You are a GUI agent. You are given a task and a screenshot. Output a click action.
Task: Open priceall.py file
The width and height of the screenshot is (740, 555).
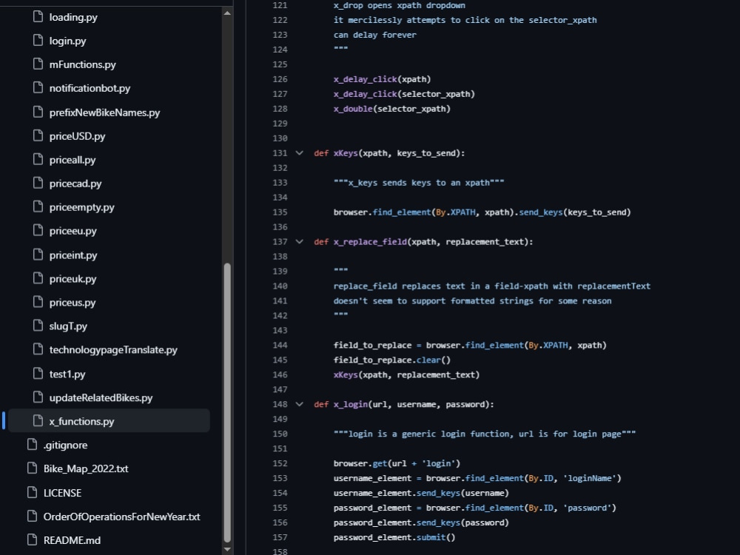pyautogui.click(x=73, y=160)
